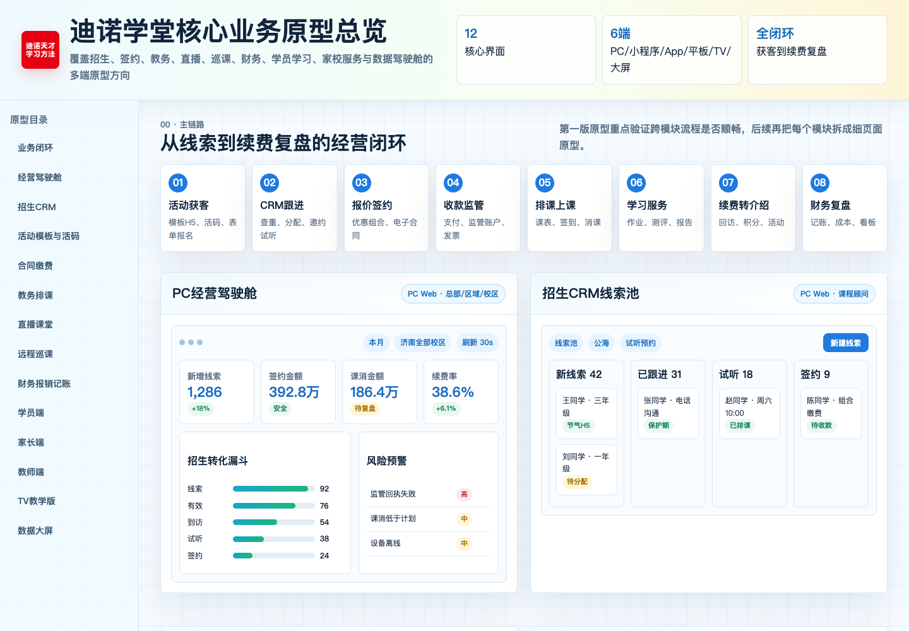
Task: Click the 济南全部校区 filter chip
Action: (x=423, y=343)
